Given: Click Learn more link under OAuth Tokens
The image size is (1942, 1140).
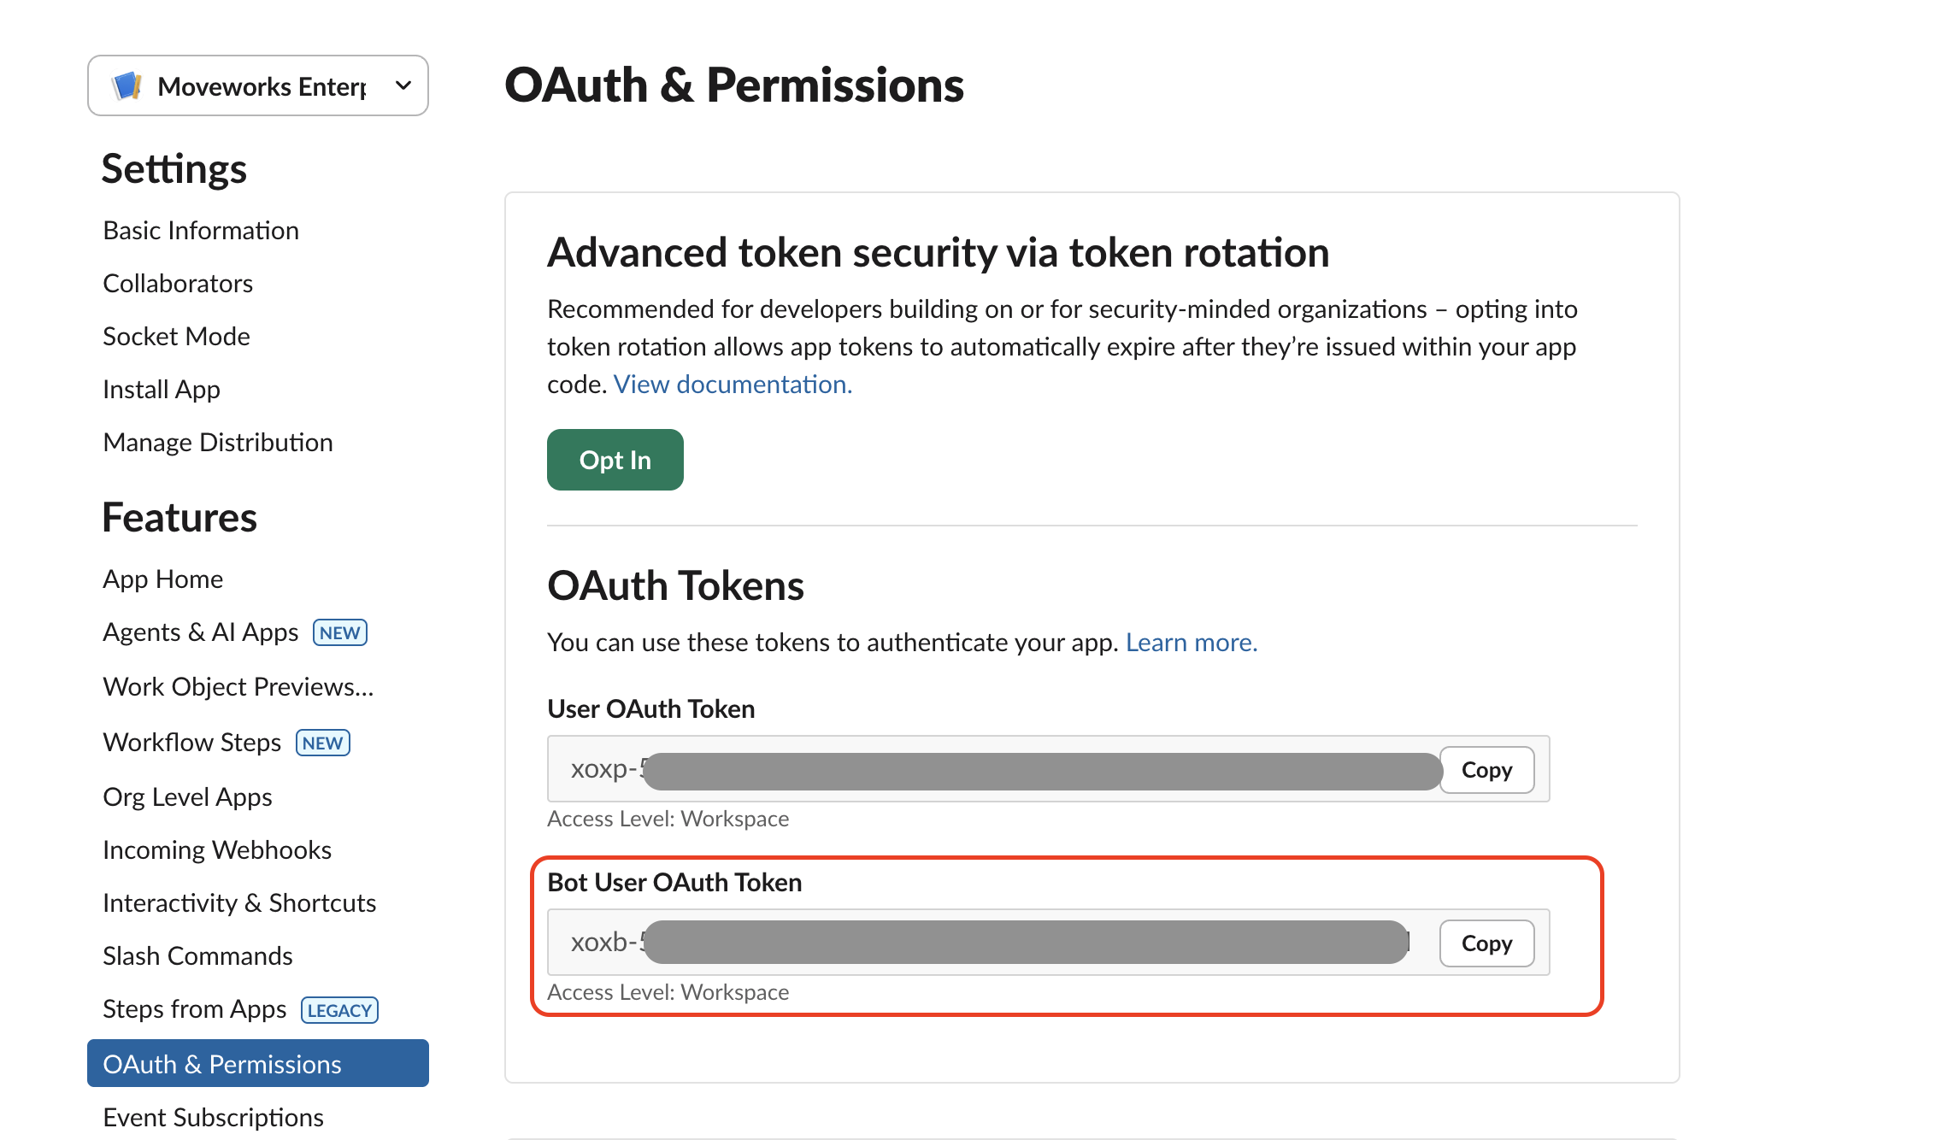Looking at the screenshot, I should coord(1191,643).
